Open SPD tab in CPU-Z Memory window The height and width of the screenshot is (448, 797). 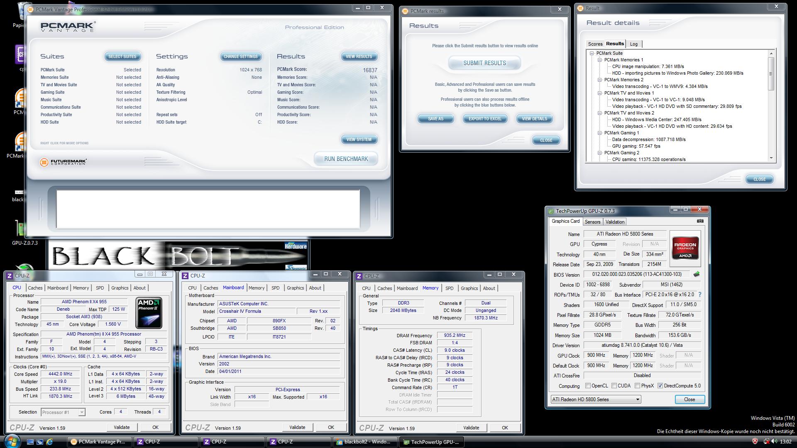pos(449,288)
